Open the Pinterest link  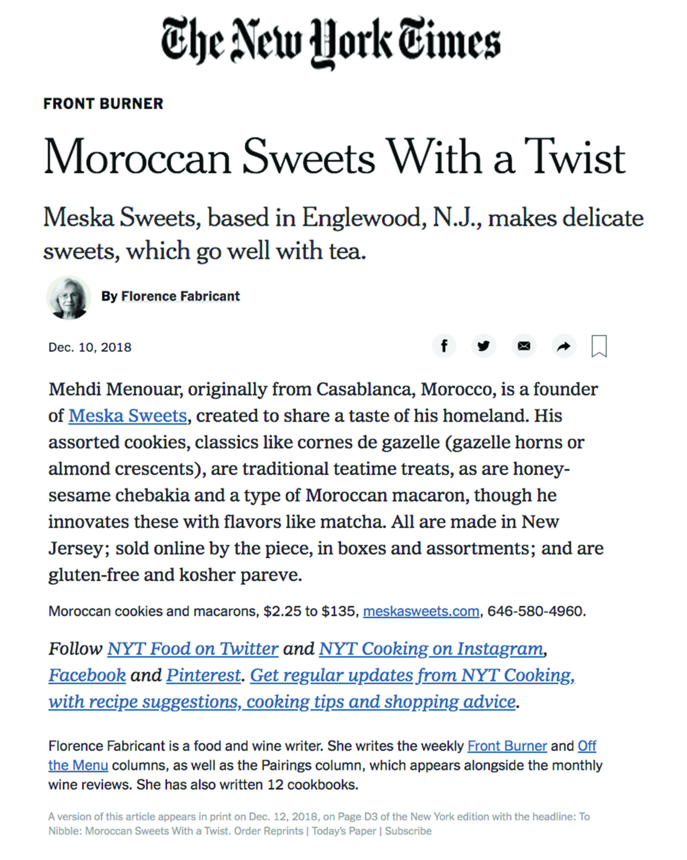tap(203, 675)
